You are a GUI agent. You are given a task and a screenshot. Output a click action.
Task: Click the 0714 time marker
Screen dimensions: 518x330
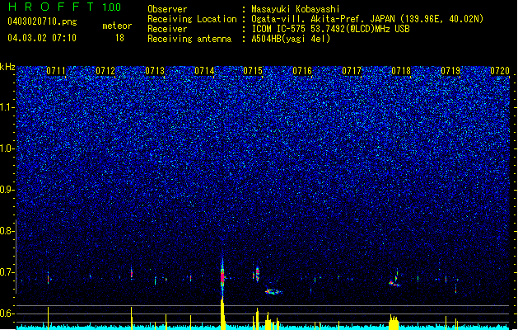[204, 71]
